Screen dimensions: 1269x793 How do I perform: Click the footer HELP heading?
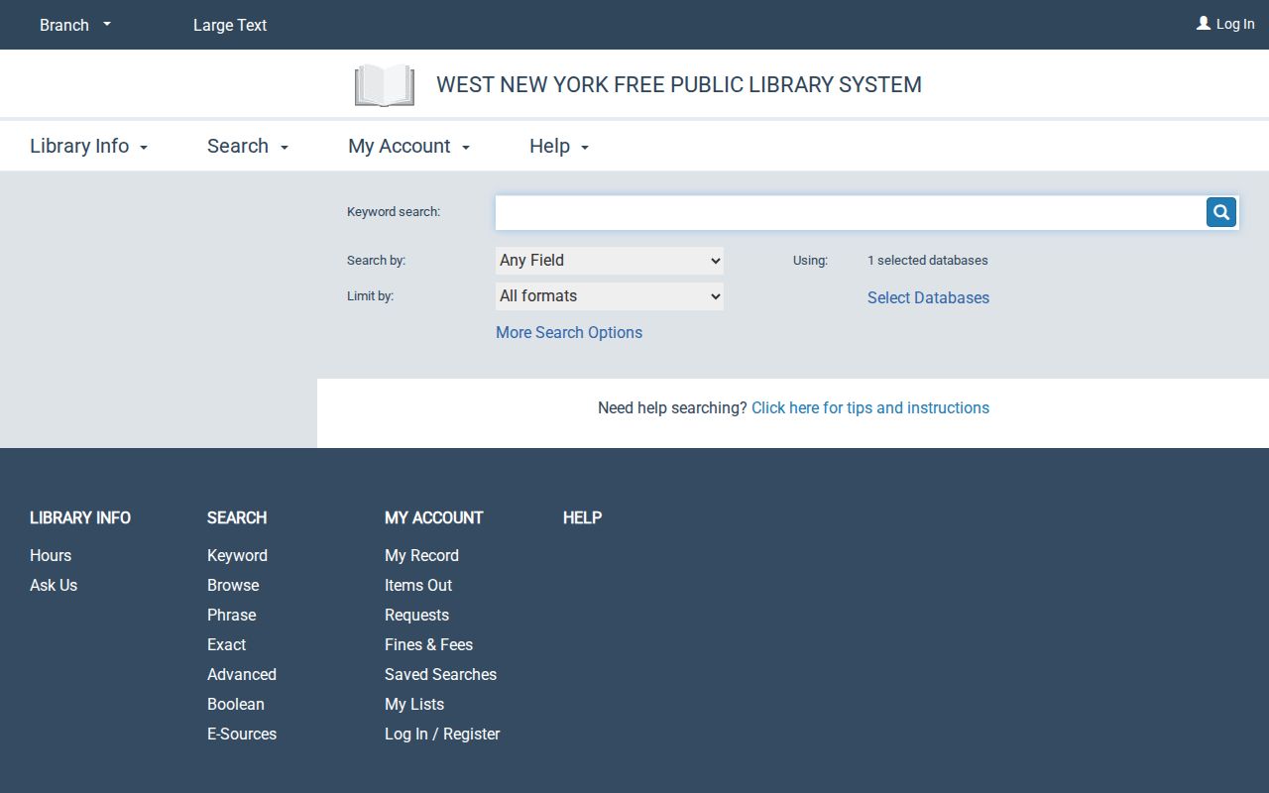[x=582, y=517]
